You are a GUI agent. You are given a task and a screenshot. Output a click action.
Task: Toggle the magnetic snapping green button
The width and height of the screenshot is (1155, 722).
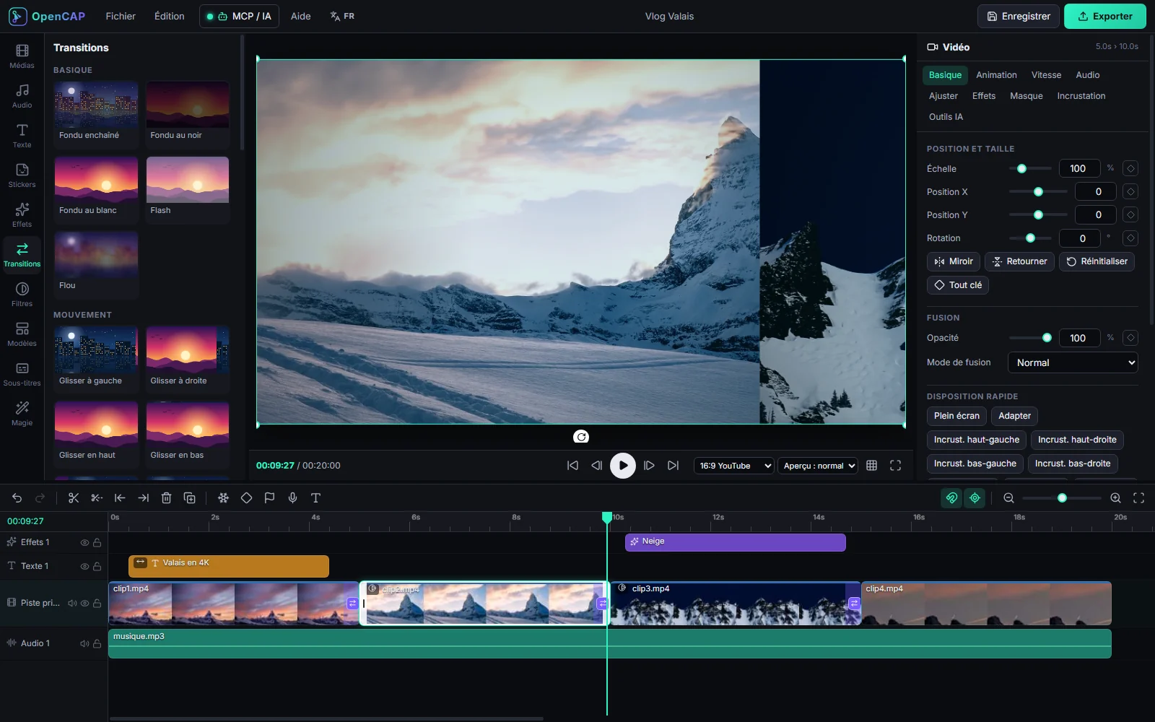point(951,498)
